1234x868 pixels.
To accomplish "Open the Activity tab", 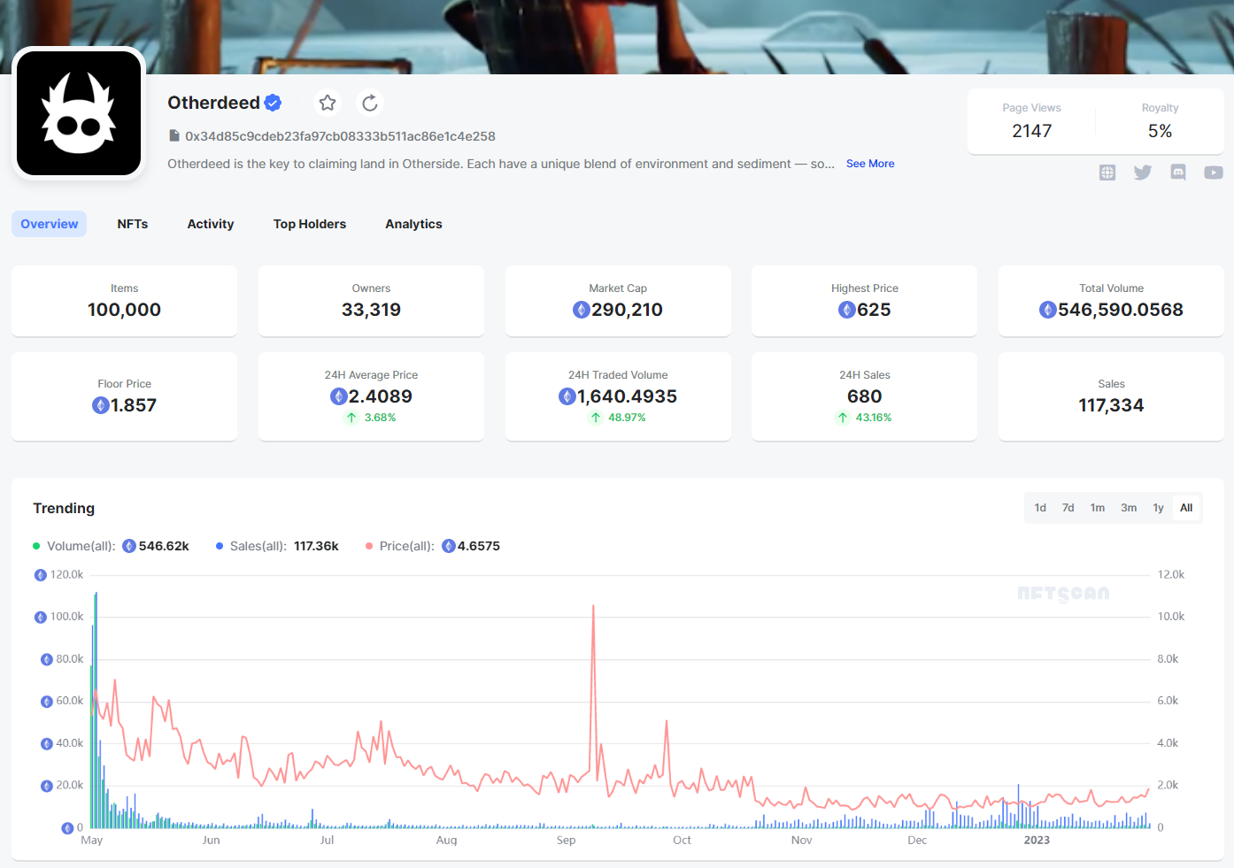I will (211, 224).
